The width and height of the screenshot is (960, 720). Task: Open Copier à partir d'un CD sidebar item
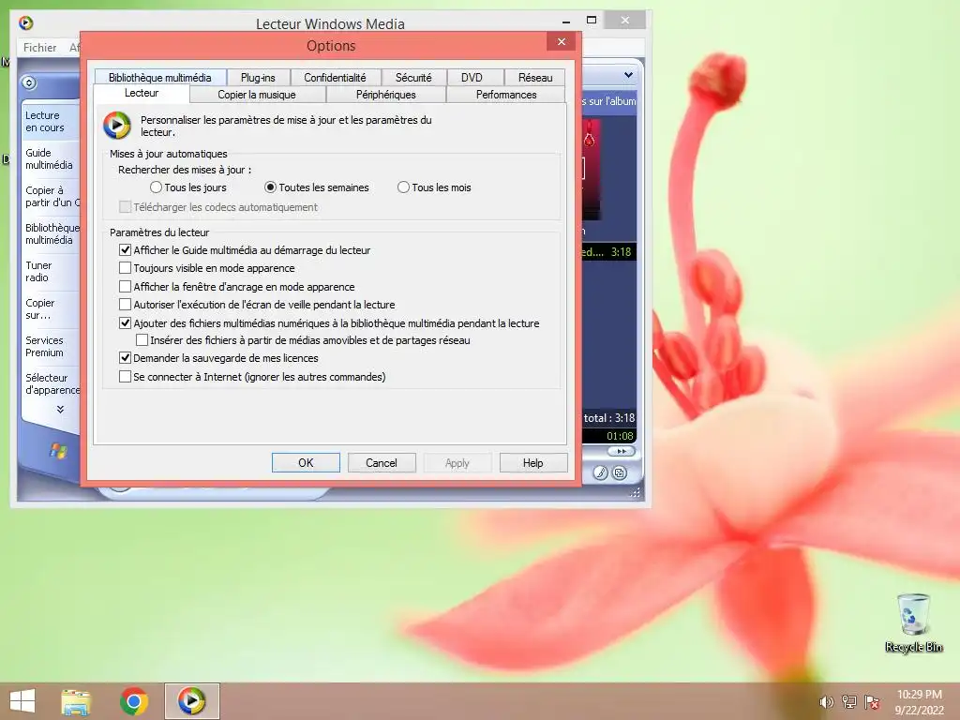(52, 197)
